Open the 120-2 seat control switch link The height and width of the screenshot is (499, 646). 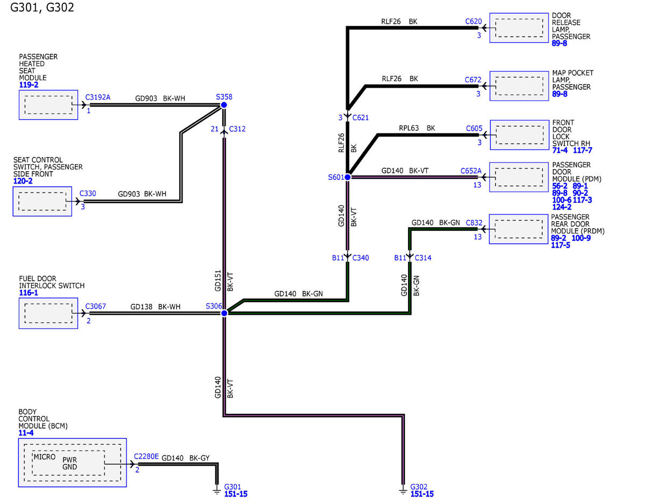22,181
